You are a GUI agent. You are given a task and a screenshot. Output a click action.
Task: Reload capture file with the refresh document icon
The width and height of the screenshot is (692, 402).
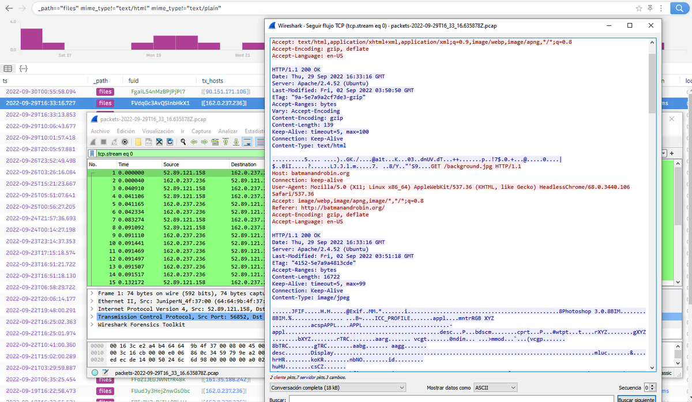(170, 141)
